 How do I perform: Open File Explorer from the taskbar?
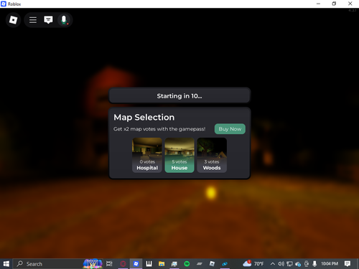(162, 264)
